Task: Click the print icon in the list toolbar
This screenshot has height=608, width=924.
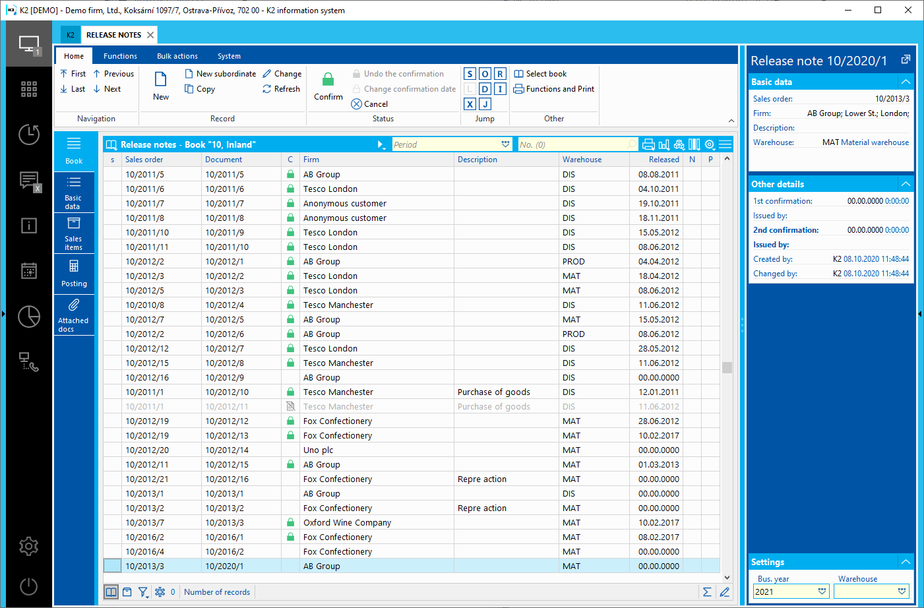Action: [648, 144]
